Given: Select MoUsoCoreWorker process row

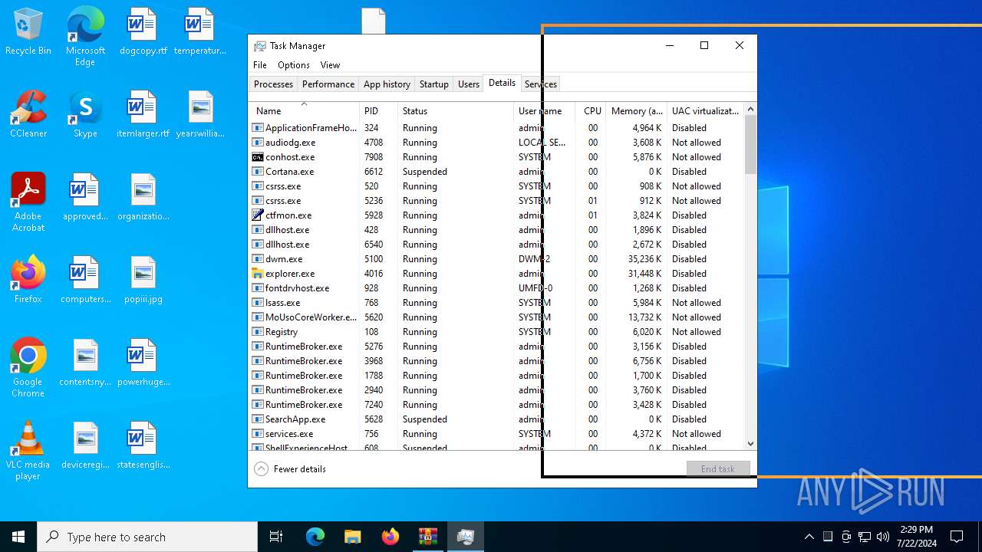Looking at the screenshot, I should click(497, 317).
